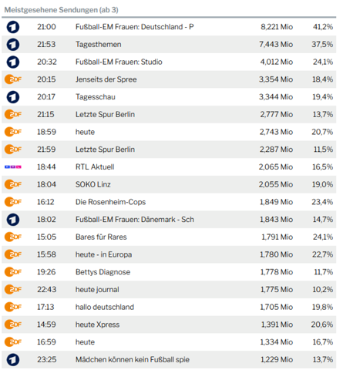343x370 pixels.
Task: Click the 21:15 airtime of Letzte Spur Berlin
Action: 45,114
